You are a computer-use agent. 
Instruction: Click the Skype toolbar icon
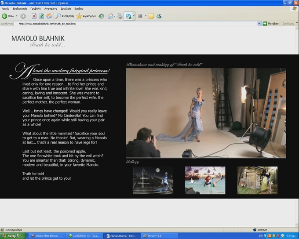(x=128, y=16)
